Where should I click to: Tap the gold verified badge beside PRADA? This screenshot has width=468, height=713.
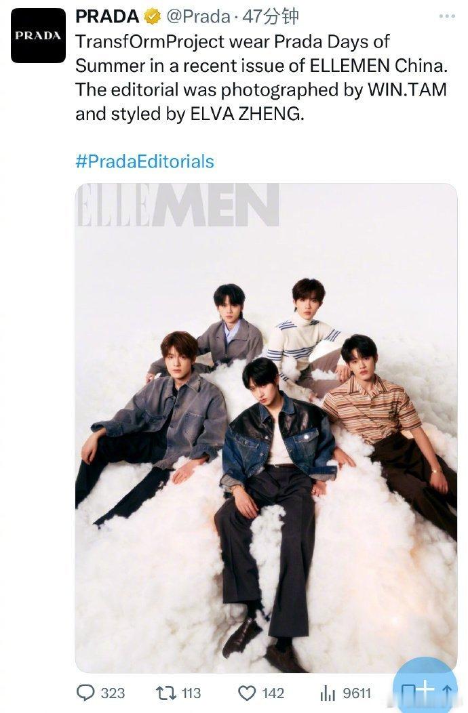click(x=153, y=17)
